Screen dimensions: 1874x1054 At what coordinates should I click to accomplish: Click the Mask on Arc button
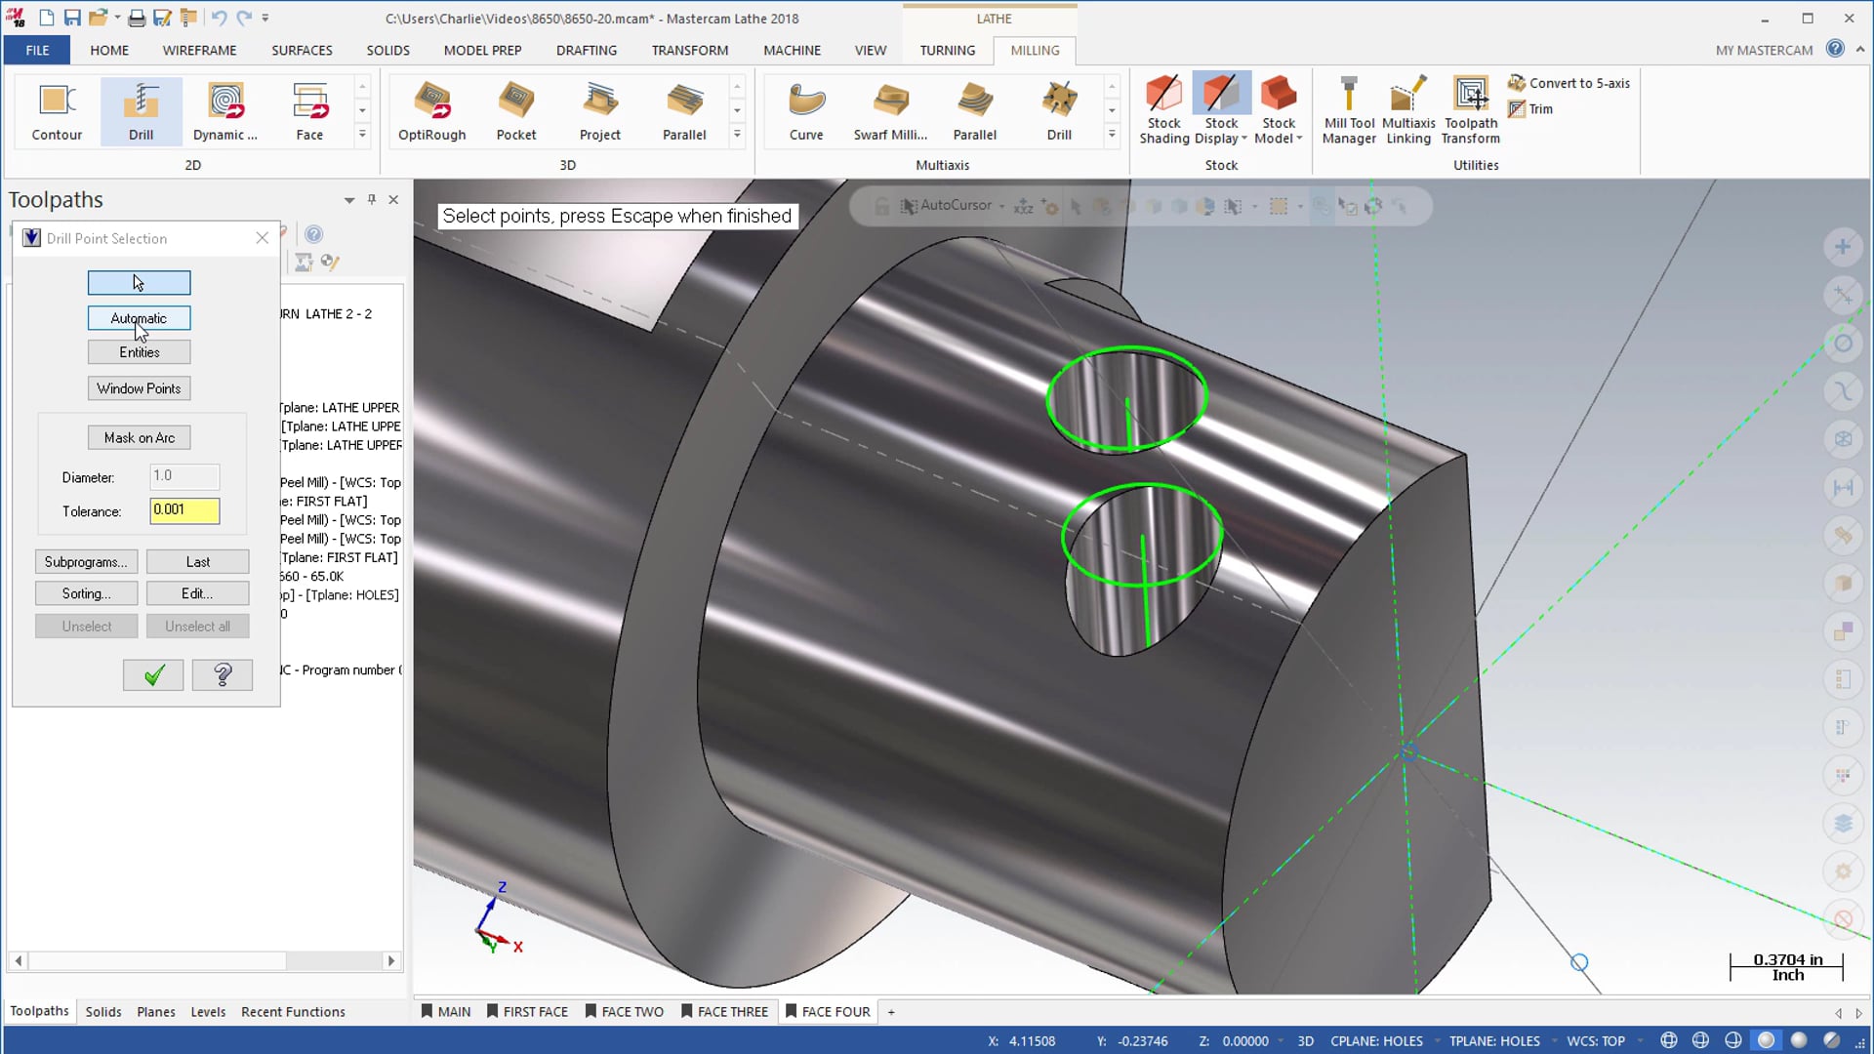[x=139, y=437]
